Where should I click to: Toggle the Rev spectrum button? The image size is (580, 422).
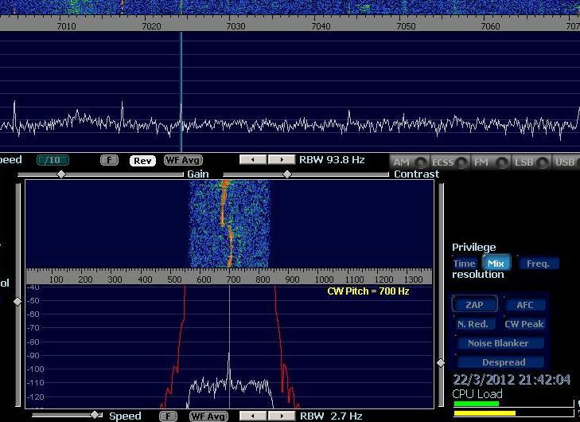142,161
